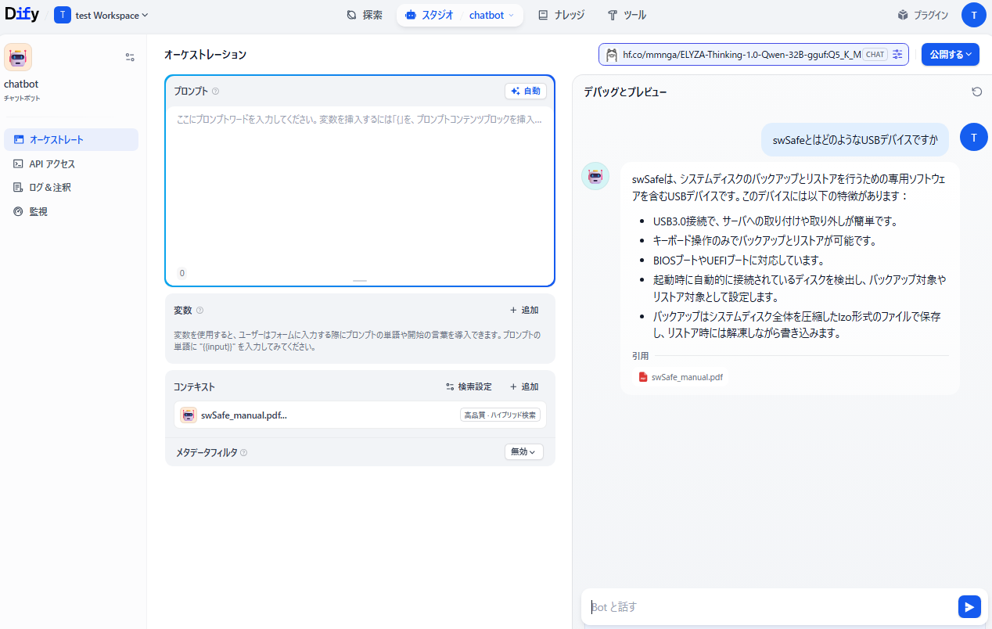
Task: Open the chatbot app switcher dropdown
Action: (491, 15)
